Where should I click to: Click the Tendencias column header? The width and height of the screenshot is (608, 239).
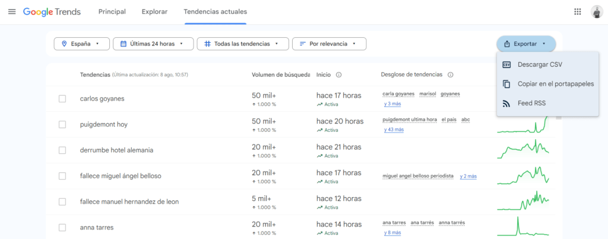pos(95,75)
